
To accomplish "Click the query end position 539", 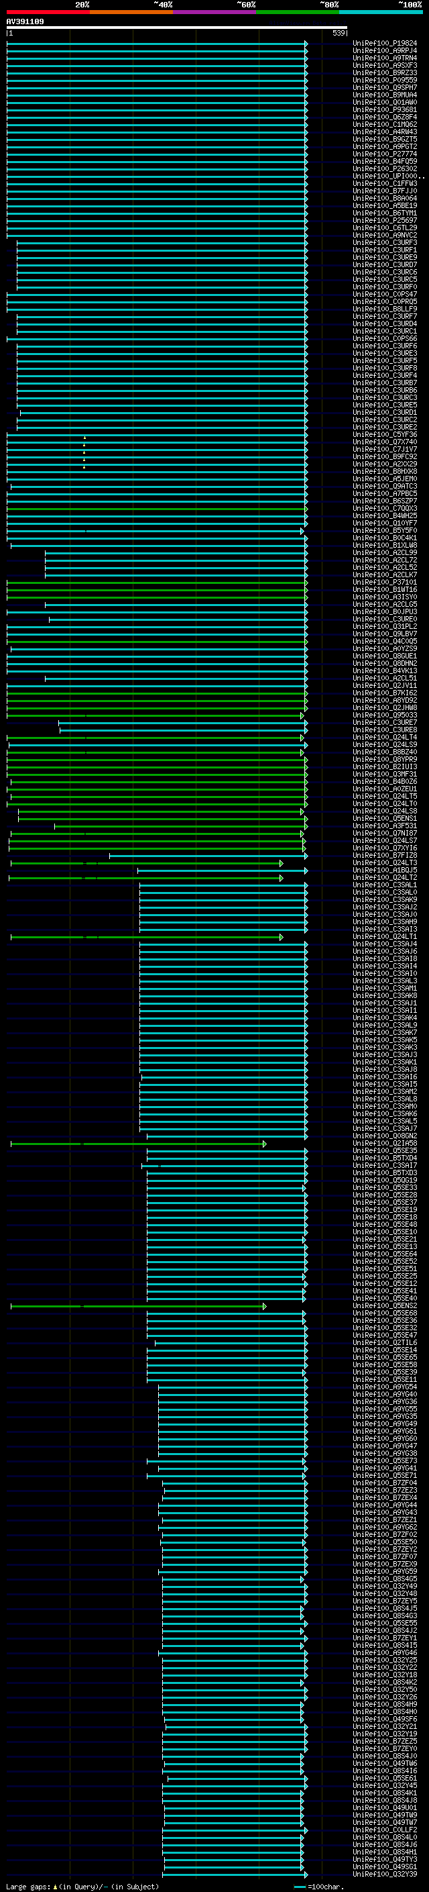I will pos(339,33).
